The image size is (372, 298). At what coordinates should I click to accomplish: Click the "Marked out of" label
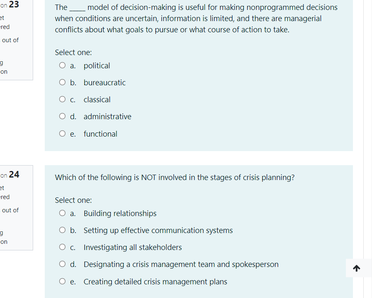coord(9,40)
